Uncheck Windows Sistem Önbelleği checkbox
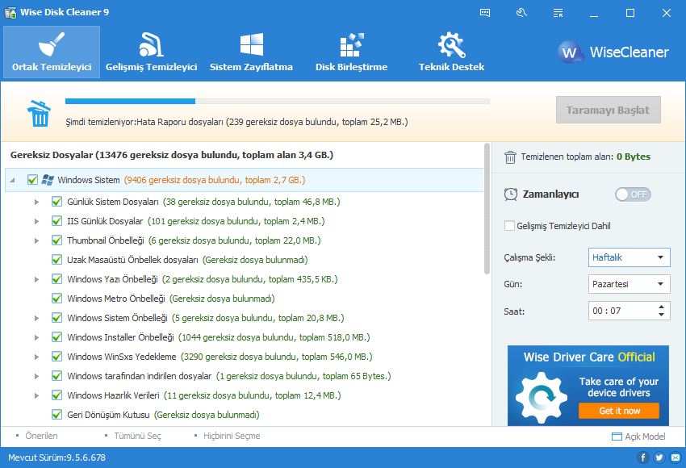Image resolution: width=686 pixels, height=468 pixels. pos(56,318)
